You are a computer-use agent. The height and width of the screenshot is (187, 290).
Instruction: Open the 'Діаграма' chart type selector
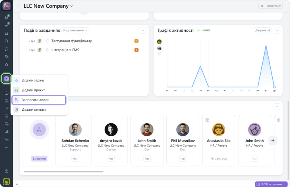(263, 30)
